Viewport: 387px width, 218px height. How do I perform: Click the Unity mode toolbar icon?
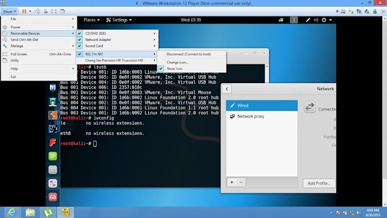(x=62, y=11)
